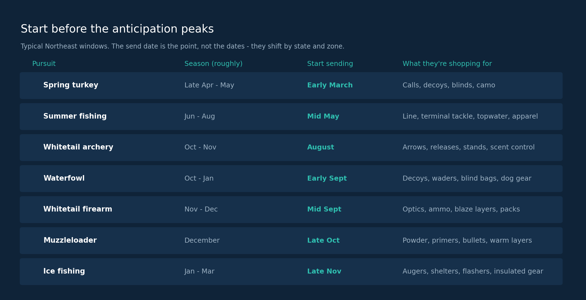Click the Summer fishing pursuit label
The height and width of the screenshot is (300, 586).
[75, 116]
